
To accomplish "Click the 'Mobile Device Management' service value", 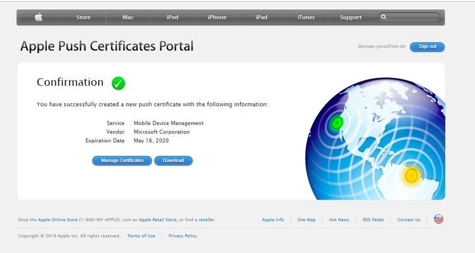I will pyautogui.click(x=169, y=123).
